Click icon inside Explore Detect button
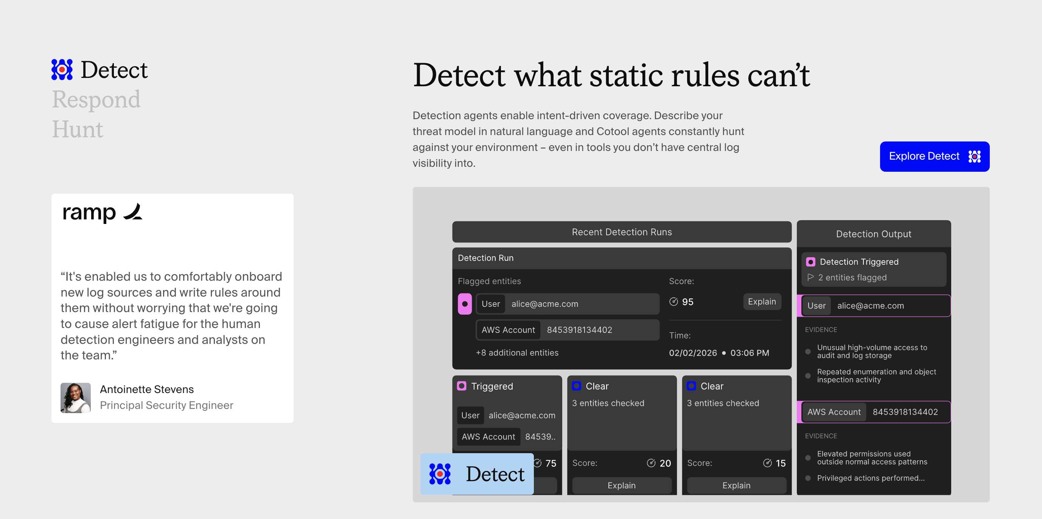Viewport: 1042px width, 519px height. (x=974, y=157)
